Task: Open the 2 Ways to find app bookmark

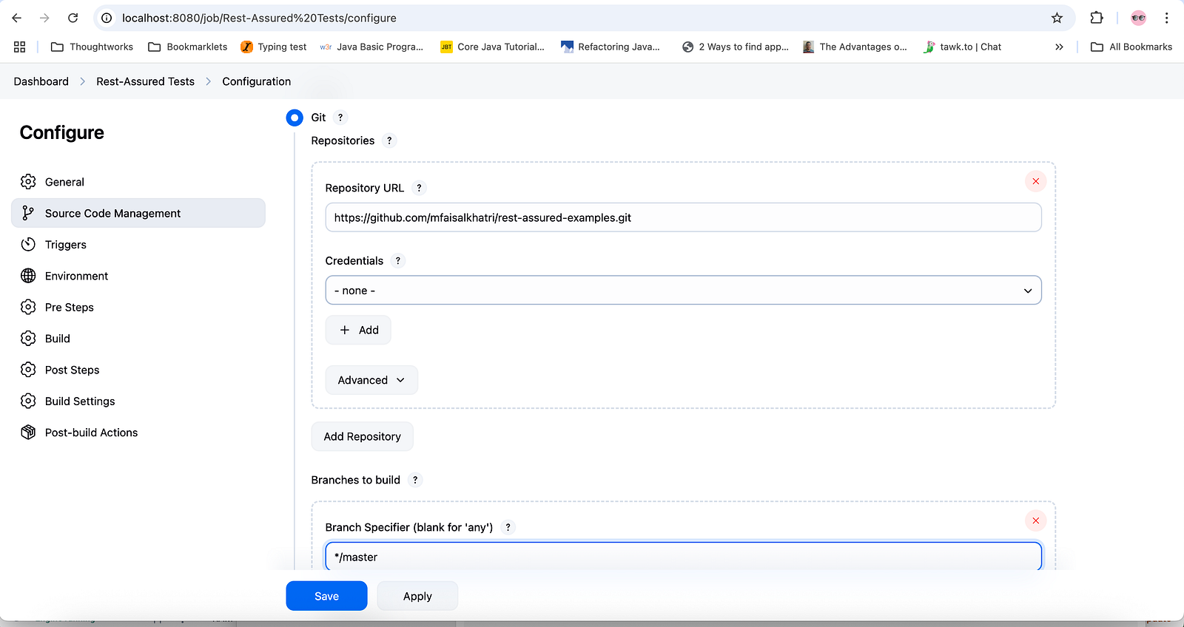Action: (x=736, y=47)
